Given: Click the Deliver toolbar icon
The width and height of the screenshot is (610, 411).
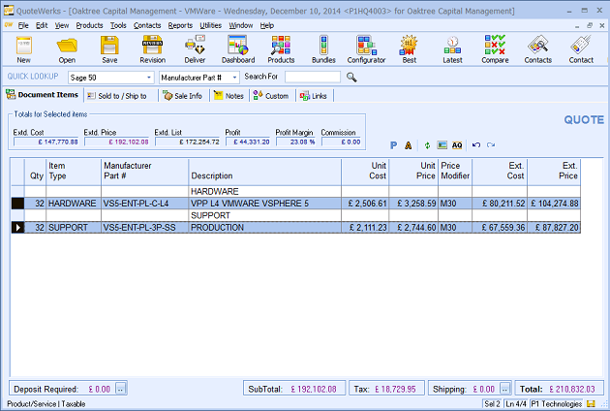Looking at the screenshot, I should (x=195, y=49).
